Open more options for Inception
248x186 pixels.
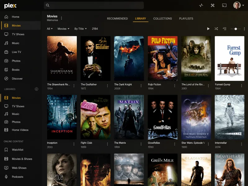click(x=74, y=144)
